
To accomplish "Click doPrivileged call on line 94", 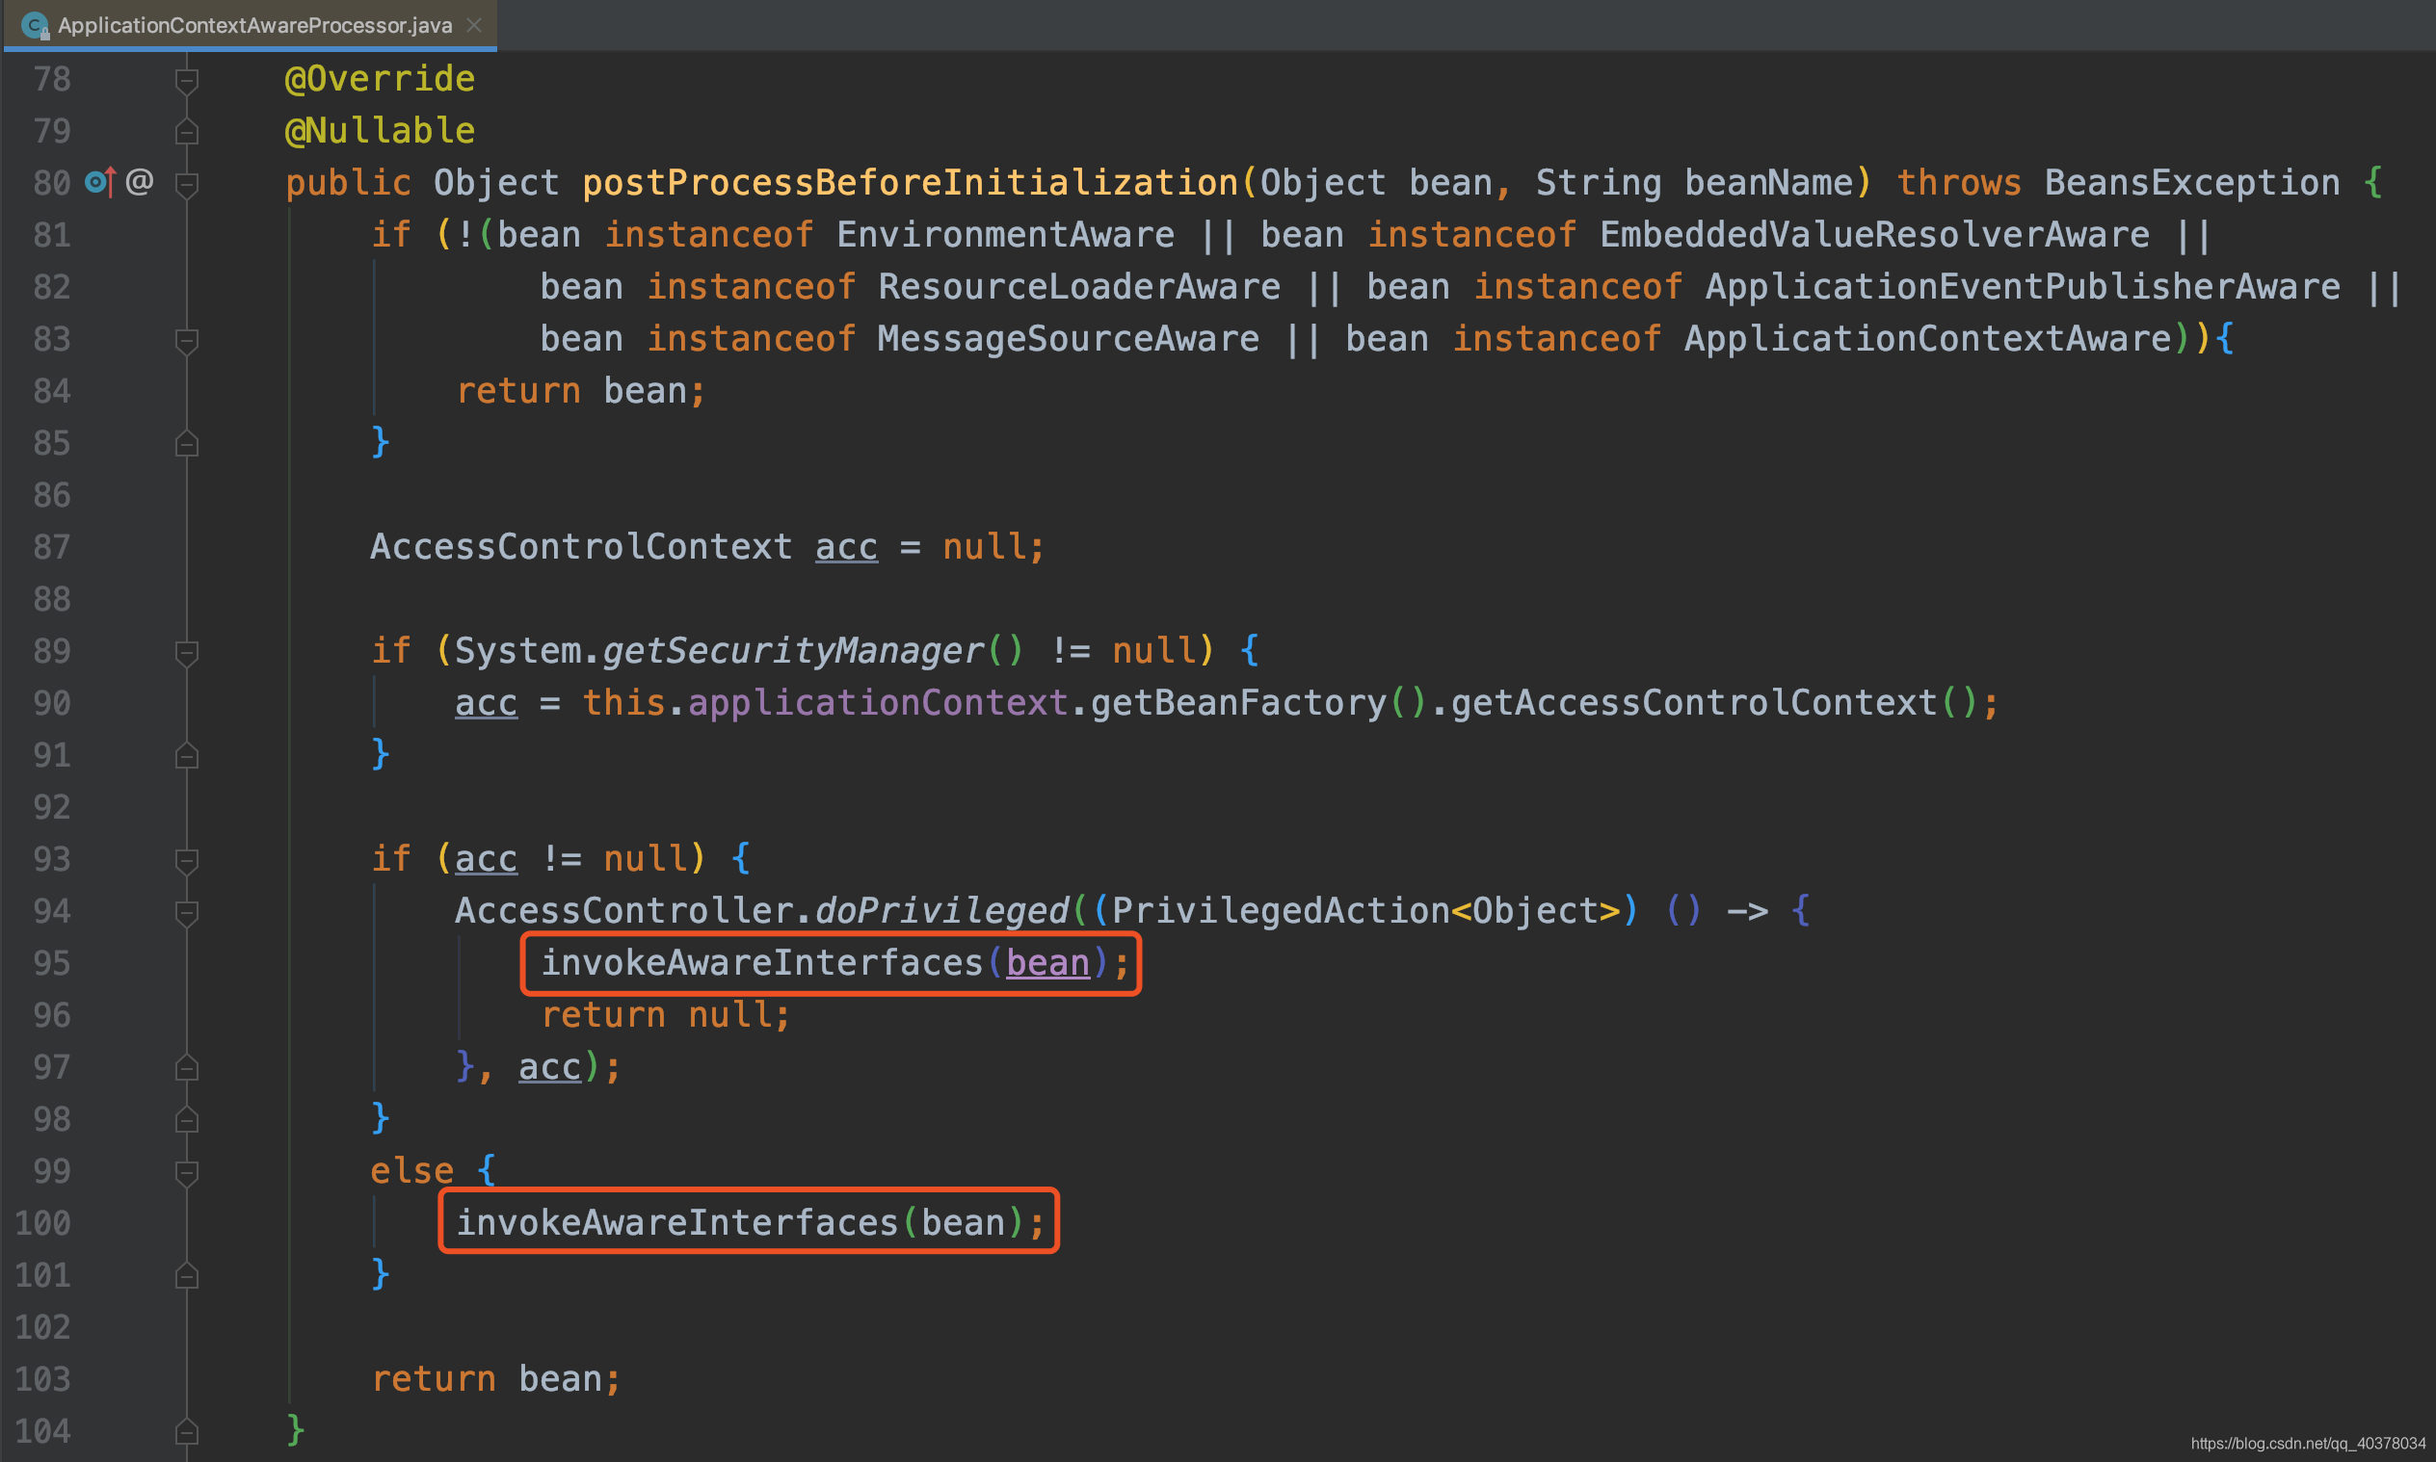I will [942, 910].
